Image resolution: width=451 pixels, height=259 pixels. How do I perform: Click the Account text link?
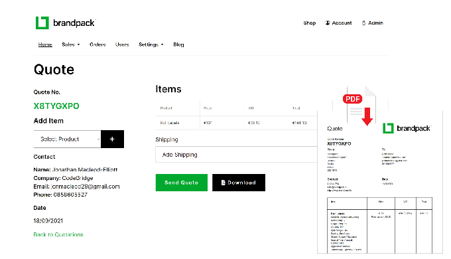[x=342, y=23]
